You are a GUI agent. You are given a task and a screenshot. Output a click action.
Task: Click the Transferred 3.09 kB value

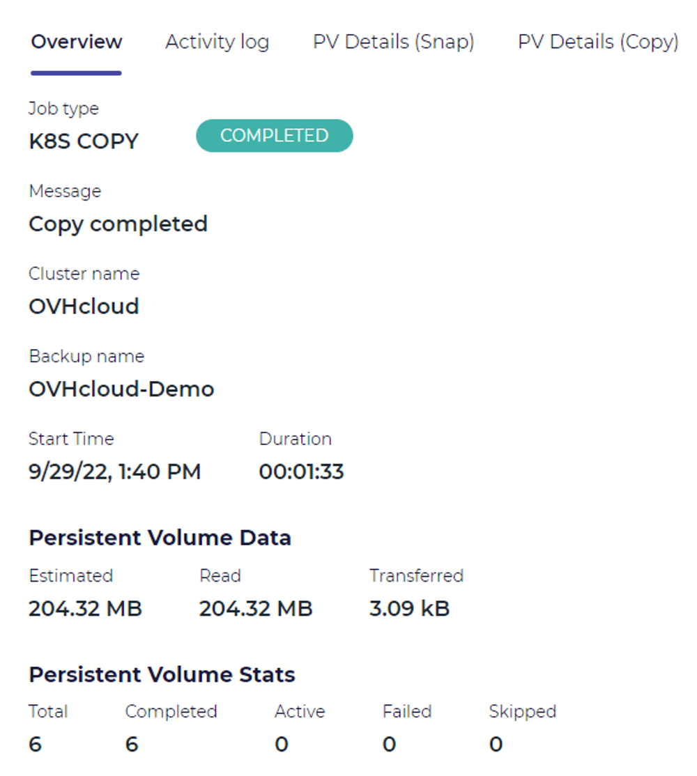coord(409,609)
